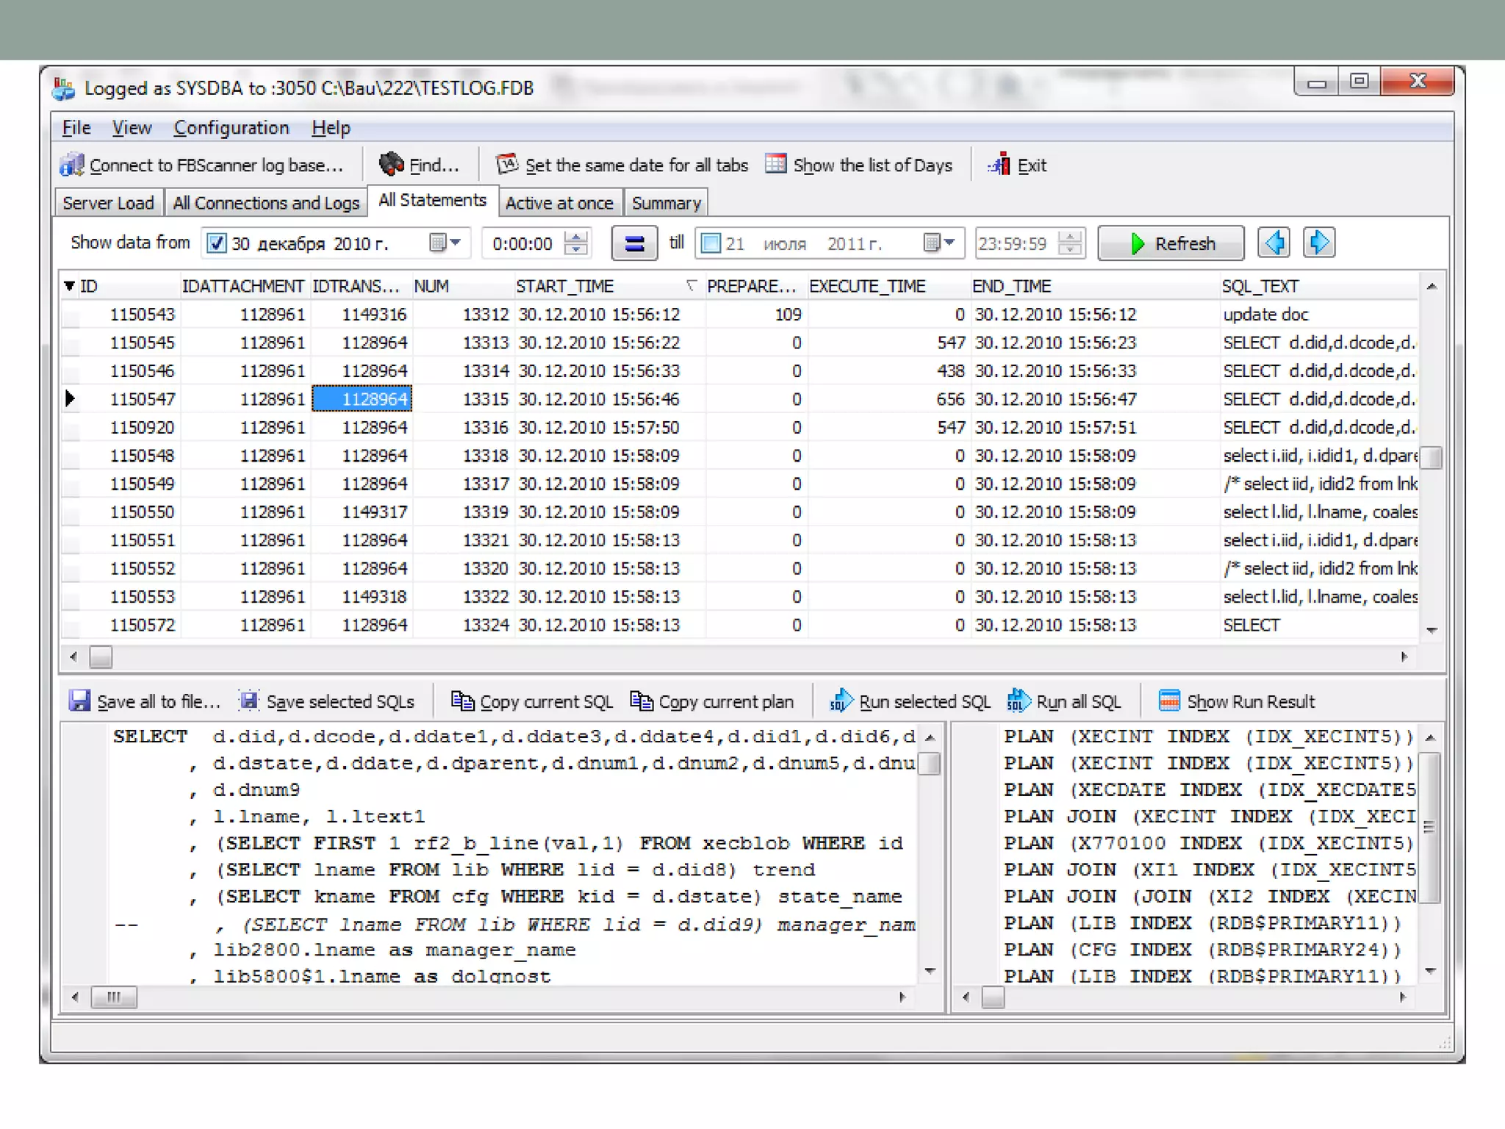Open the Configuration menu

click(x=231, y=128)
